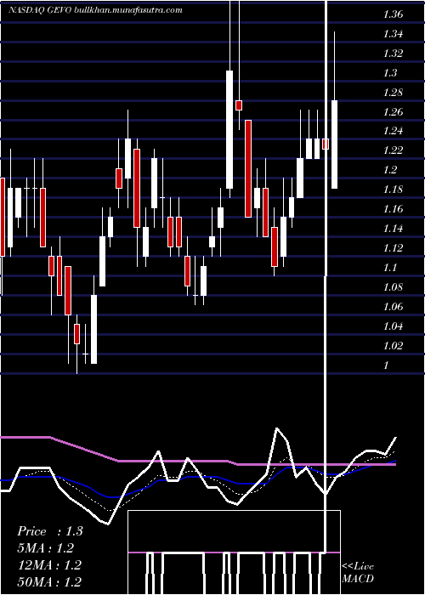Click the '50MA : 1.2' readout
This screenshot has height=595, width=425.
point(49,581)
